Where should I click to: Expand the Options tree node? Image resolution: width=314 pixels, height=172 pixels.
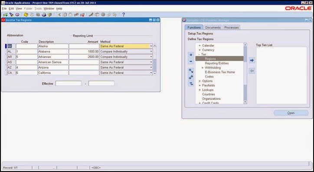(200, 81)
